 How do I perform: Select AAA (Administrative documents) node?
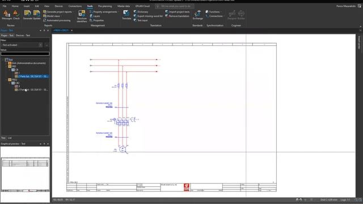pos(27,63)
